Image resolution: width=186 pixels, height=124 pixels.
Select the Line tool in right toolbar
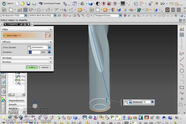(182, 59)
